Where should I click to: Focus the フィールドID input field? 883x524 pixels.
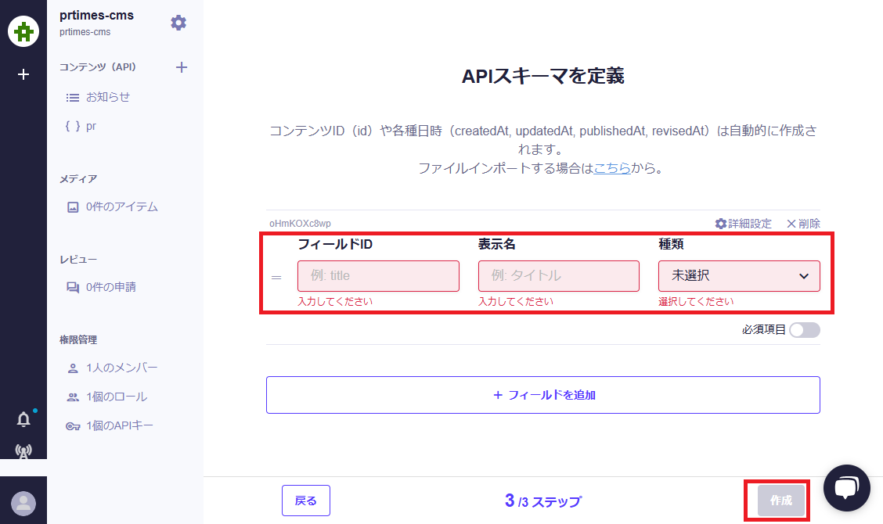(x=378, y=276)
